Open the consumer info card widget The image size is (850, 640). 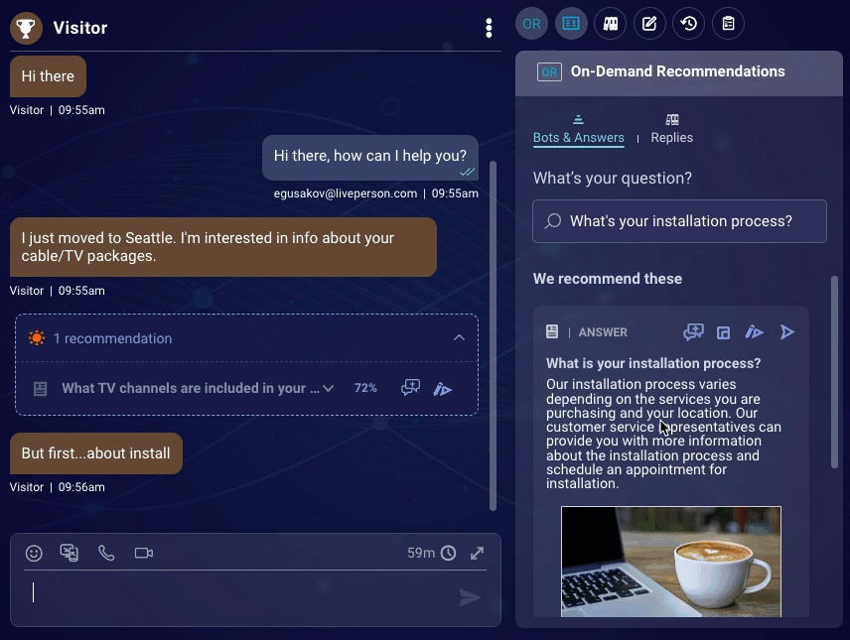point(571,24)
